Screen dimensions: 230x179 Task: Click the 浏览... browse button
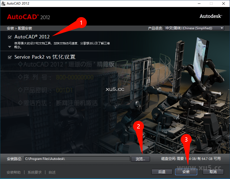tap(140, 159)
